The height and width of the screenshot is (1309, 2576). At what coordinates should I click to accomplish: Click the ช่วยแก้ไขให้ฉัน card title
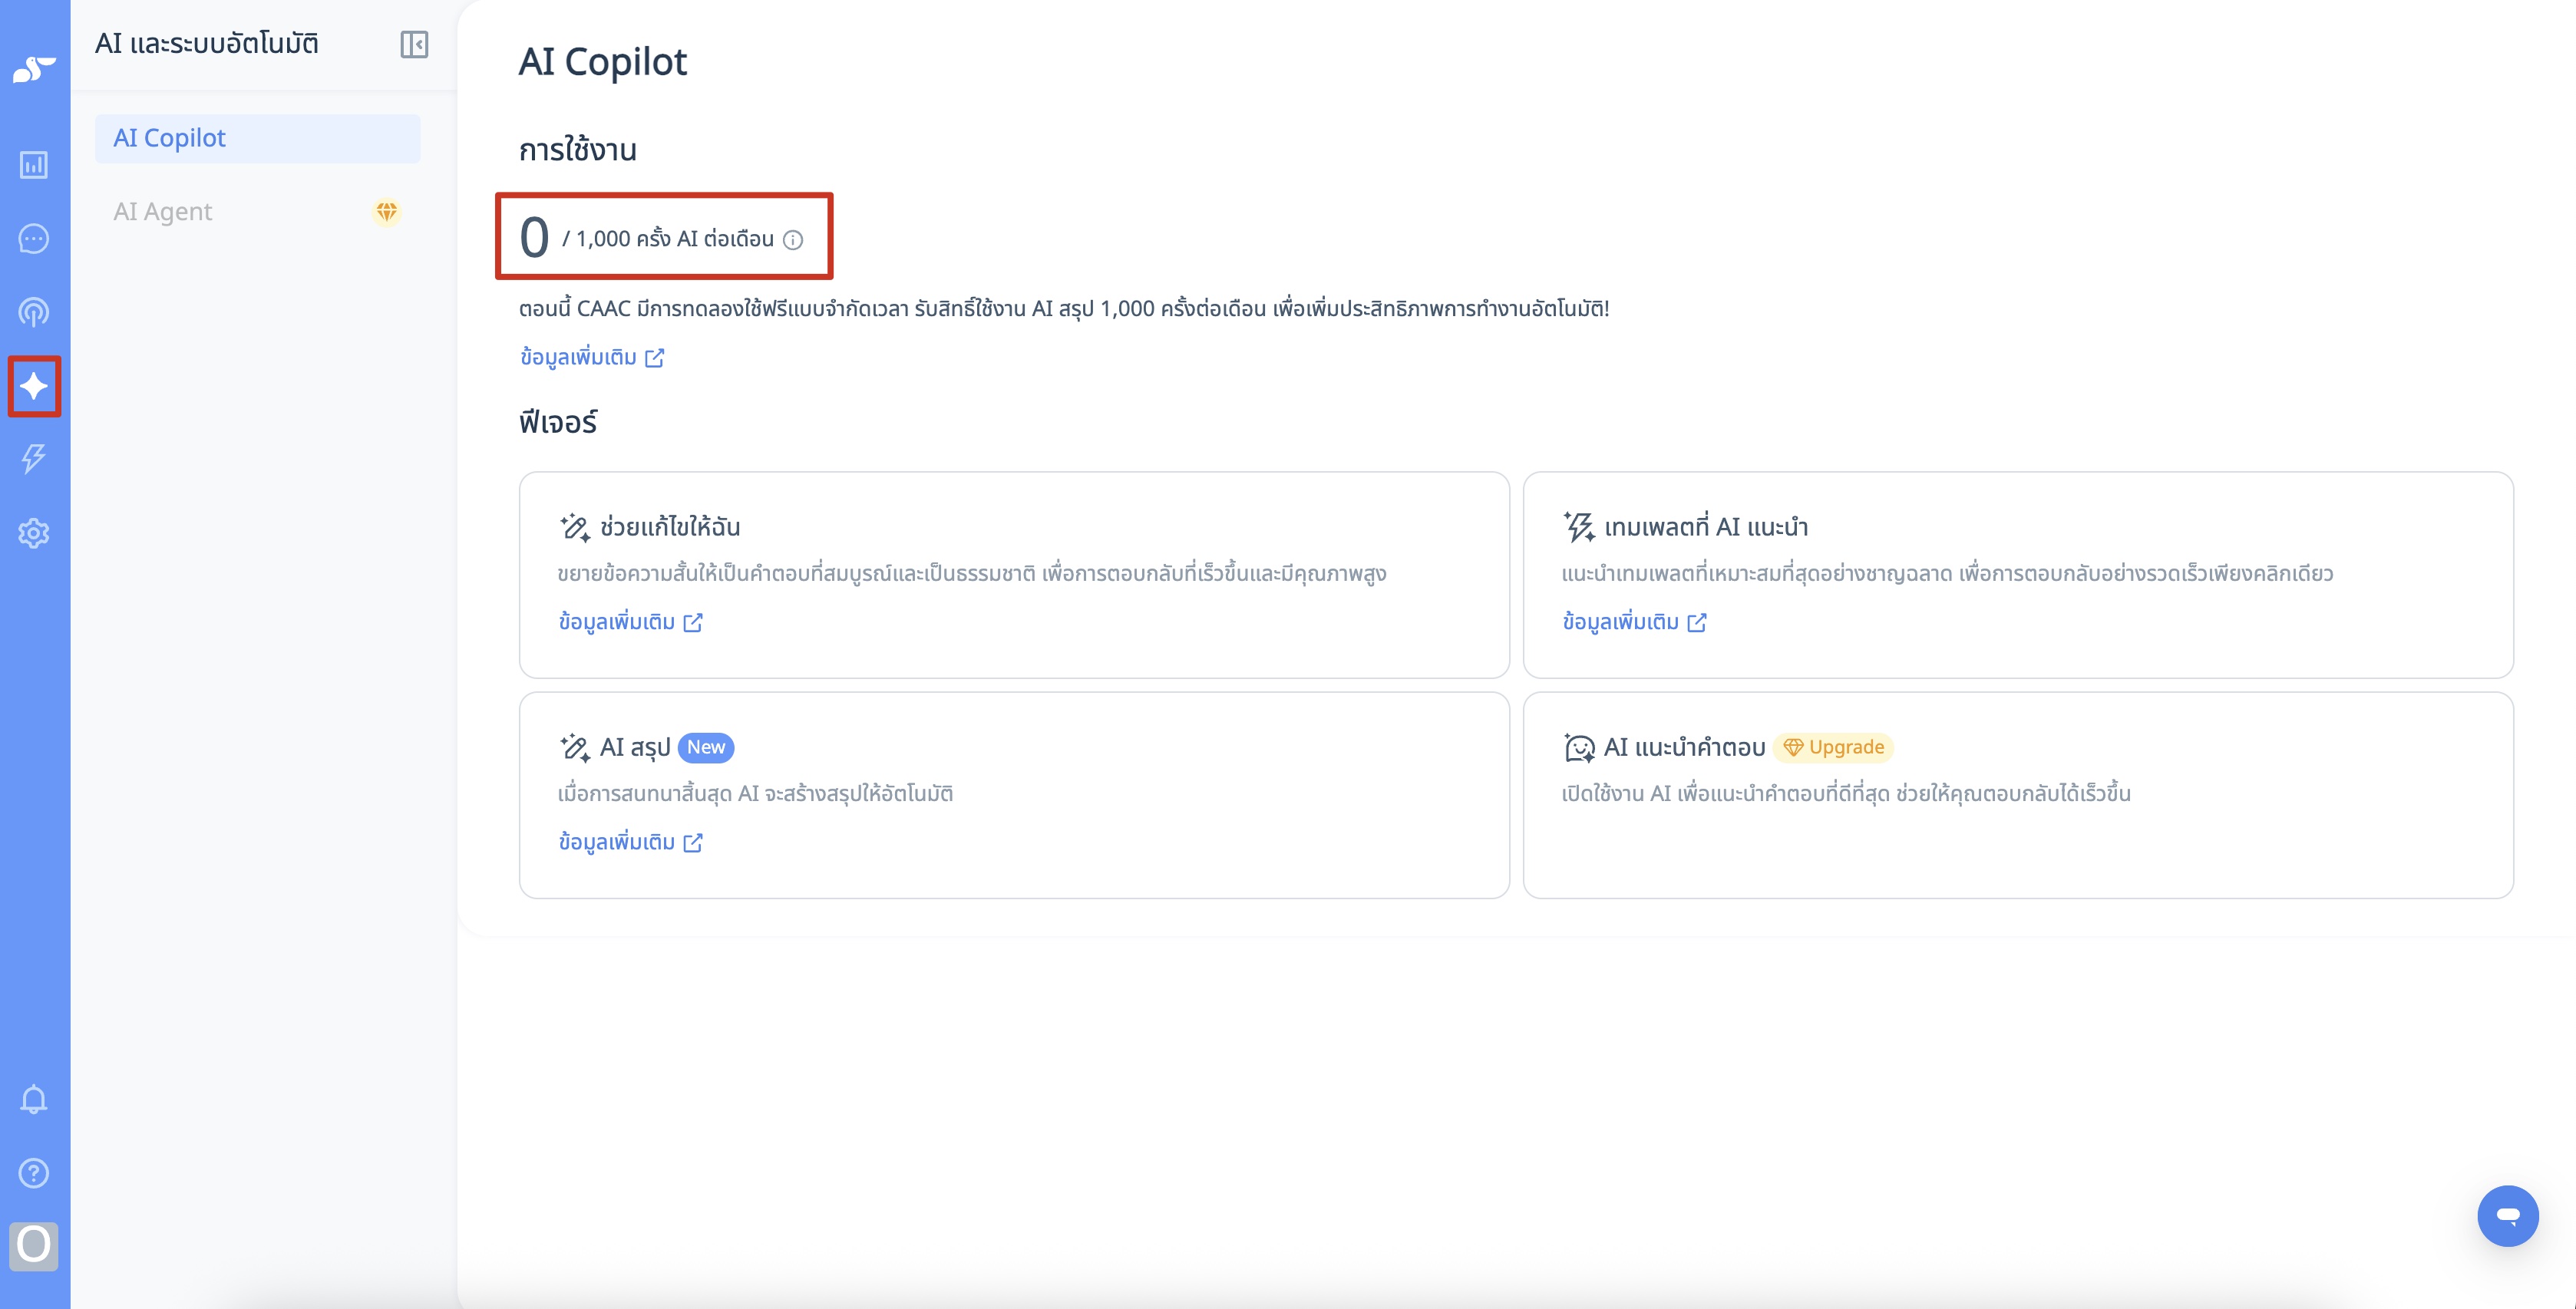[670, 527]
